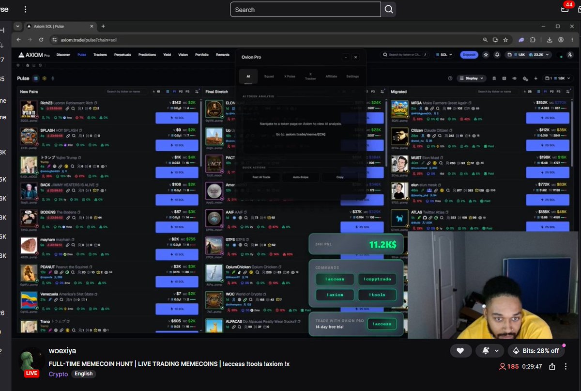The image size is (581, 391).
Task: Open the Discover menu in Axiom
Action: (x=63, y=55)
